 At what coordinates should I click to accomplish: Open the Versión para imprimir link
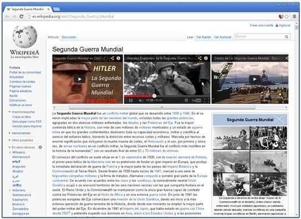pos(27,126)
